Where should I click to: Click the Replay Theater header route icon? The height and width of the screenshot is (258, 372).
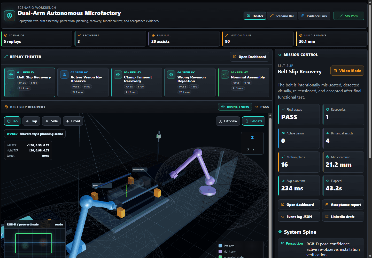(6, 57)
